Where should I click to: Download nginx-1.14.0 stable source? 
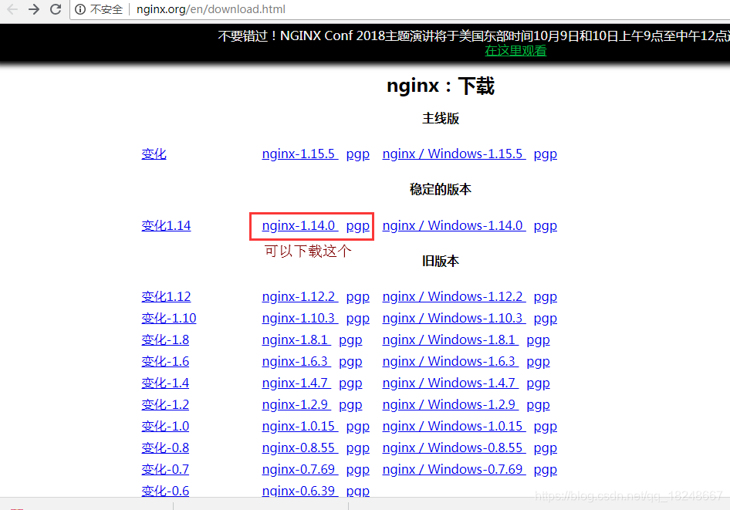[300, 226]
